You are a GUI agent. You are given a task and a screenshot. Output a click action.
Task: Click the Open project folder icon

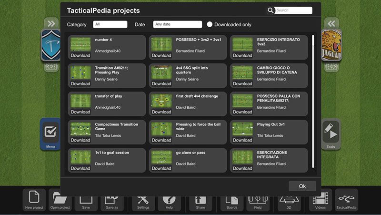tap(60, 200)
